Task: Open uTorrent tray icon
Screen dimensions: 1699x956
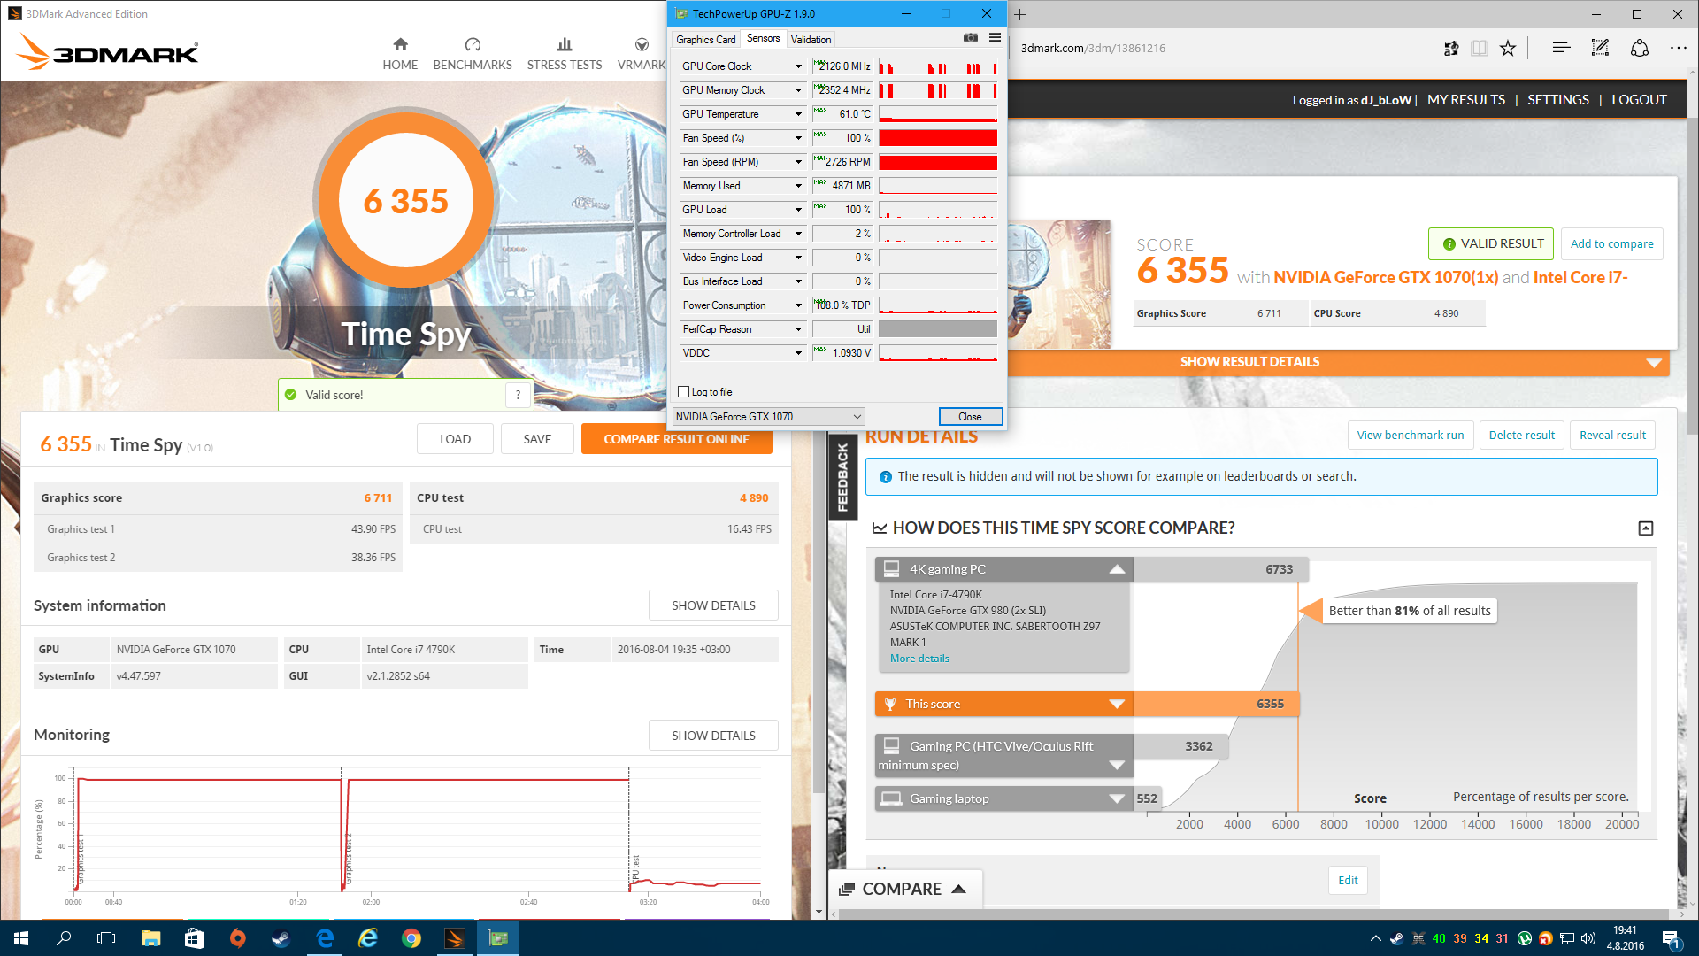Action: tap(1525, 938)
